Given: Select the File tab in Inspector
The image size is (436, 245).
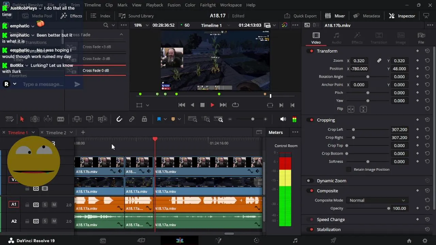Looking at the screenshot, I should [x=421, y=38].
